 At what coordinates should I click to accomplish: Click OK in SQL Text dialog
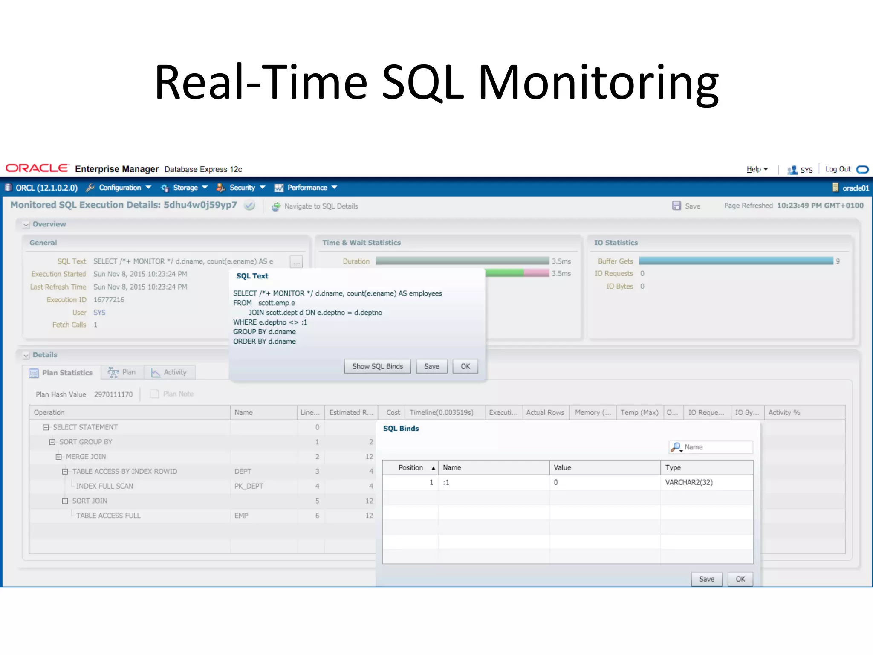pos(465,366)
